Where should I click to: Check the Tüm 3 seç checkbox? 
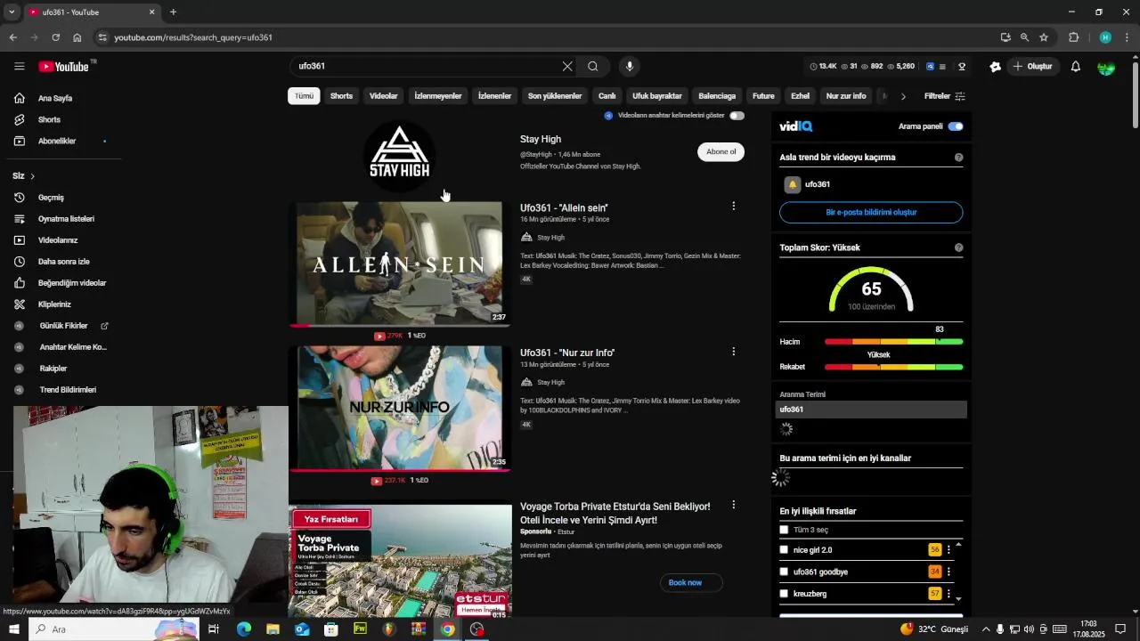pos(784,530)
